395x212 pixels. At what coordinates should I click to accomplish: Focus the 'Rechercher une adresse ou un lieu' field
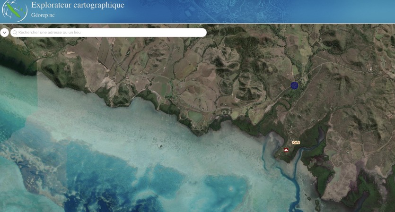[109, 33]
